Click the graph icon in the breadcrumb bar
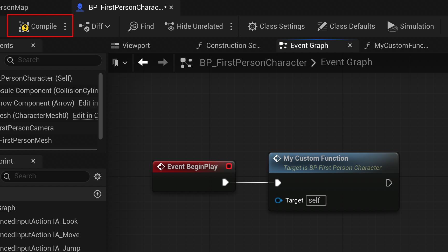This screenshot has height=252, width=448. (186, 62)
